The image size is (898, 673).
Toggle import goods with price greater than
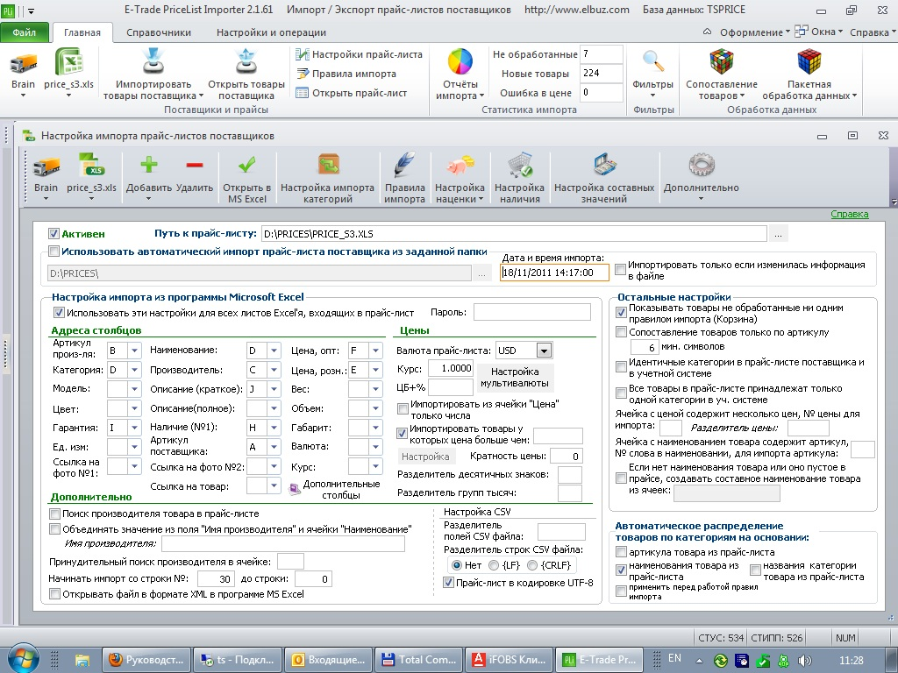(402, 434)
